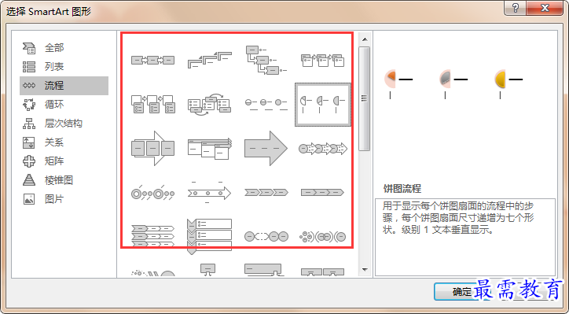
Task: Select the 棱锥图 (Pyramid) category
Action: (x=64, y=180)
